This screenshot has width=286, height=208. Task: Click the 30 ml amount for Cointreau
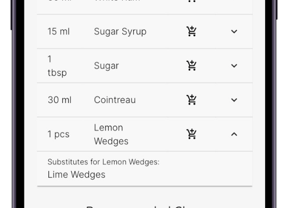tap(59, 100)
